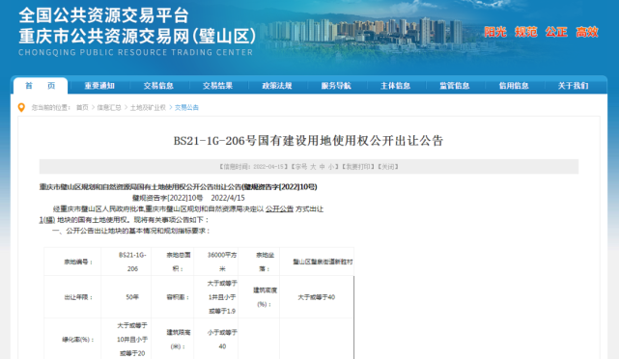Screen dimensions: 619x359
Task: Follow the 信息汇总 breadcrumb link
Action: (109, 107)
